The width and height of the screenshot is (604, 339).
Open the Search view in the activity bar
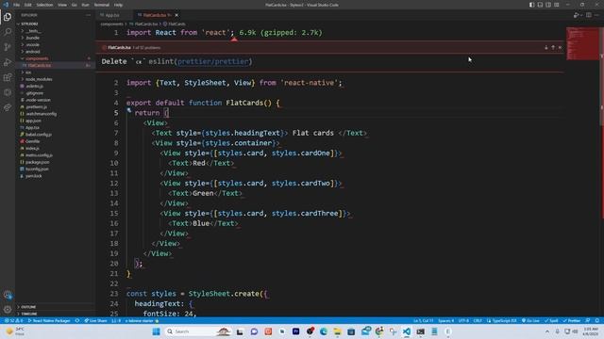pos(8,32)
